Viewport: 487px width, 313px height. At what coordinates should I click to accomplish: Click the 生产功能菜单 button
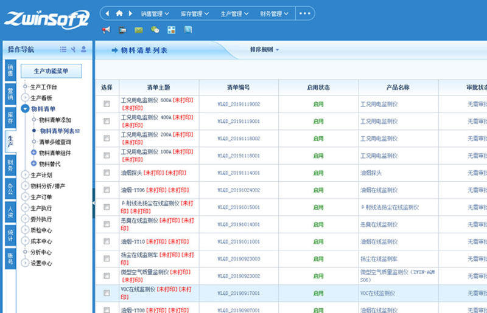coord(51,71)
